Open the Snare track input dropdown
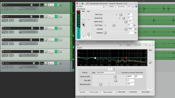Viewport: 175px width, 98px height. click(x=28, y=20)
